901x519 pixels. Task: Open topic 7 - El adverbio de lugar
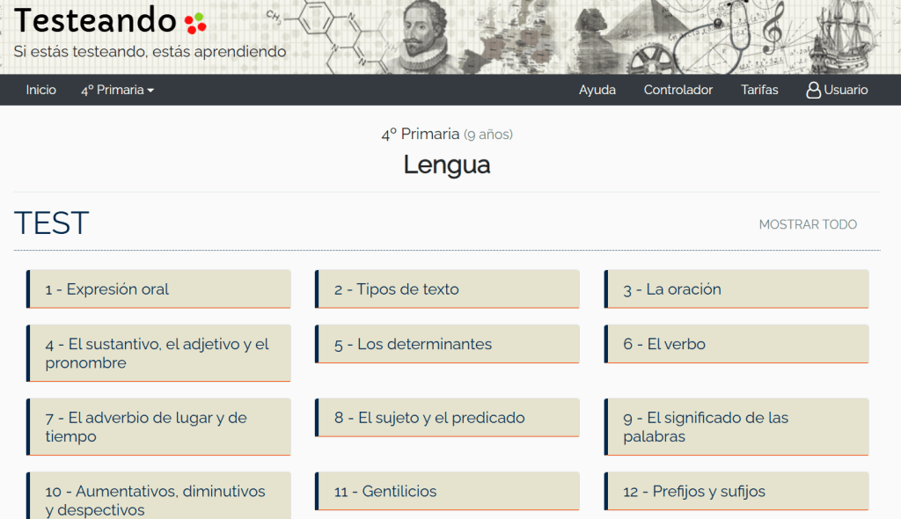click(x=158, y=427)
